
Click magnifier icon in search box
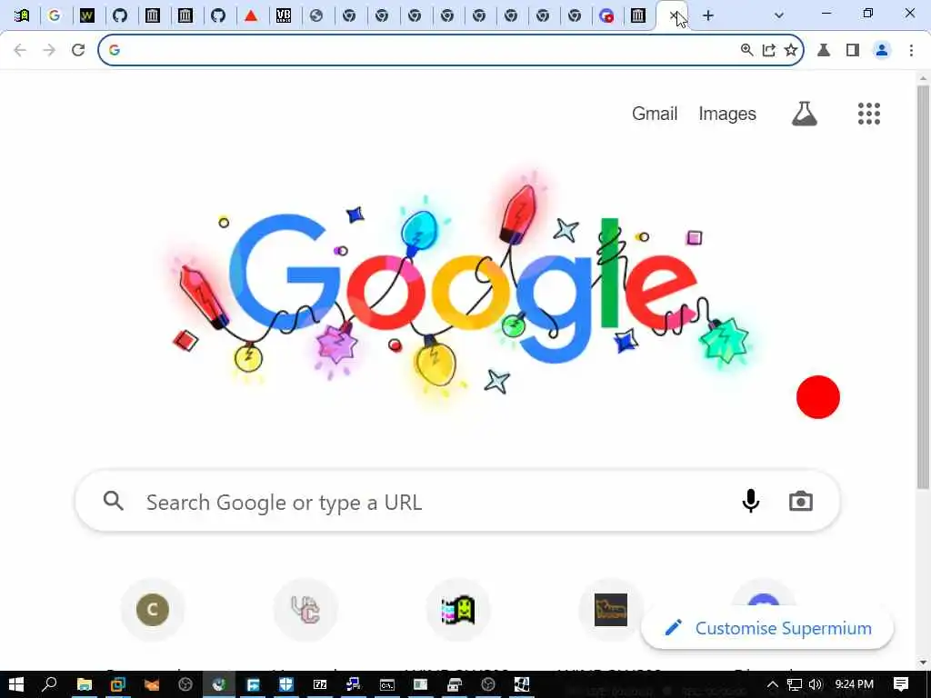point(113,501)
